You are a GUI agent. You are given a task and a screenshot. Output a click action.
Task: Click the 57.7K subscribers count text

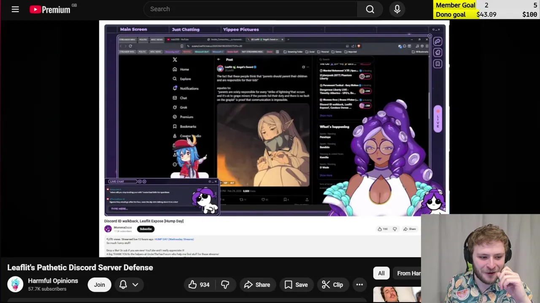click(47, 289)
